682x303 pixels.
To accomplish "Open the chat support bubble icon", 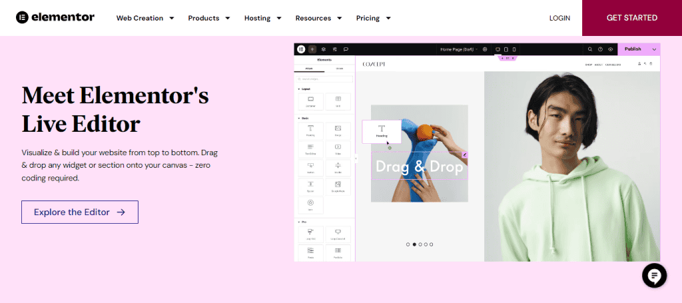I will point(654,275).
